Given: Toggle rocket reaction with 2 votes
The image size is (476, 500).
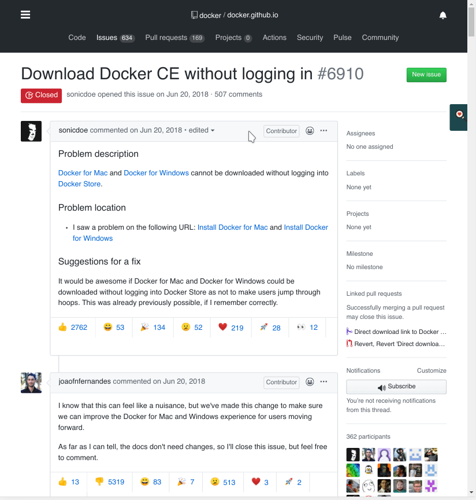Looking at the screenshot, I should coord(293,482).
